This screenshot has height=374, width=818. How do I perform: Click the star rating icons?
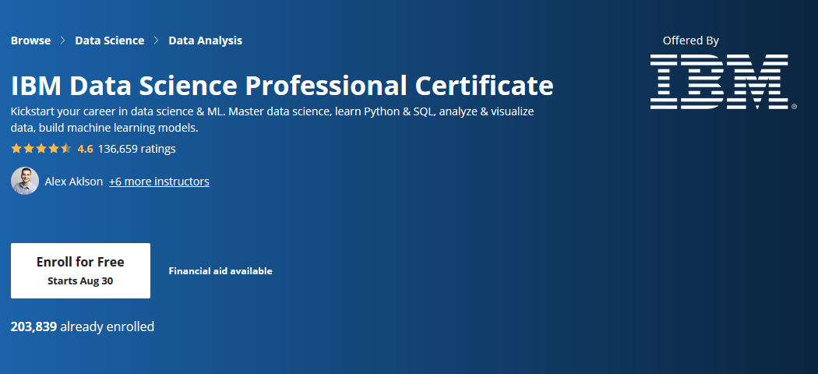pyautogui.click(x=41, y=149)
